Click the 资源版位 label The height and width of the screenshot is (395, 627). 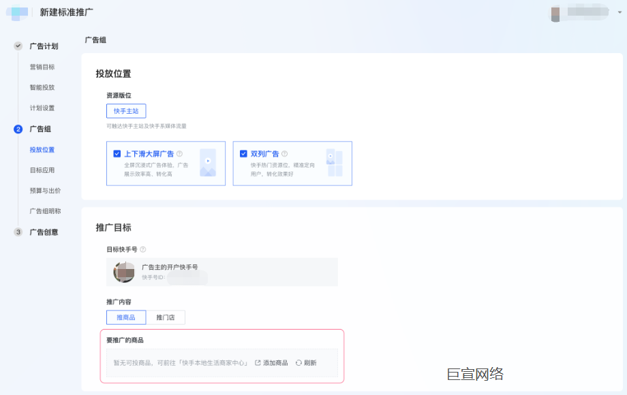point(119,95)
